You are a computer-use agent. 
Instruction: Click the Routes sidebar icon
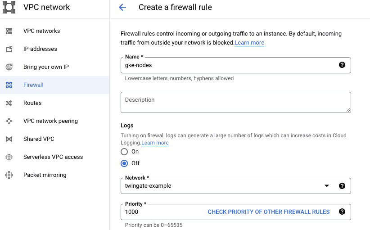click(9, 103)
